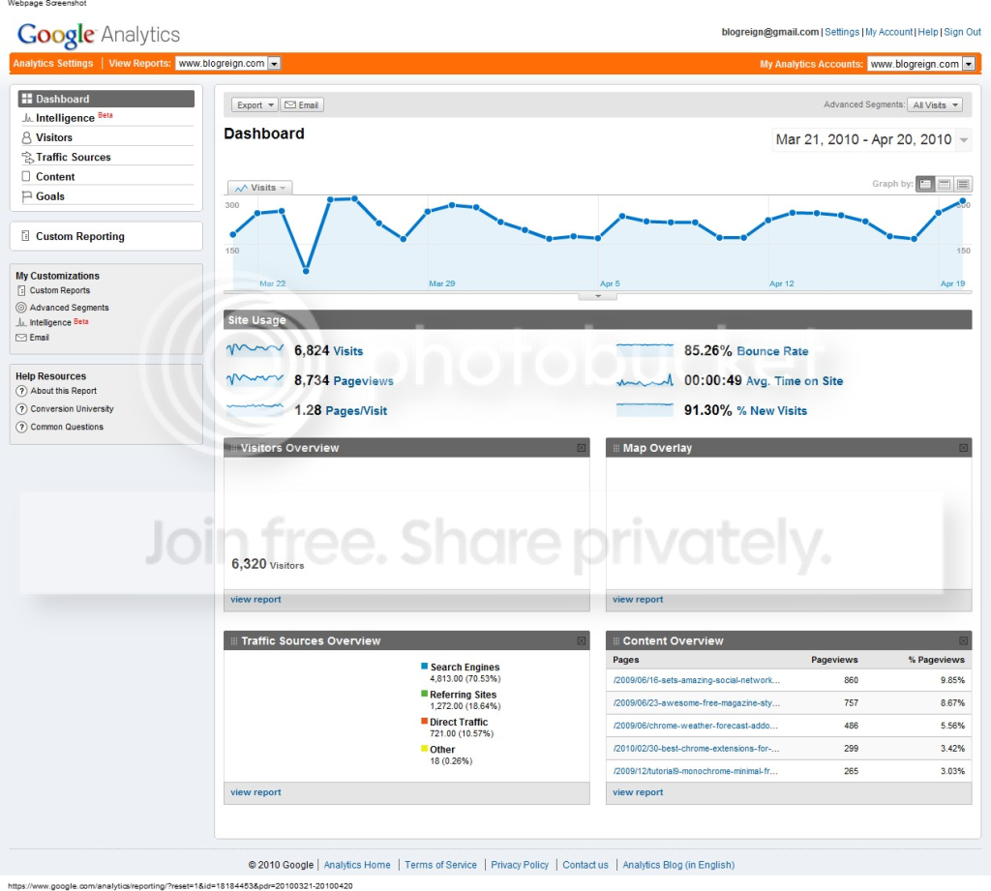
Task: Select daily graph-by view icon
Action: tap(925, 184)
